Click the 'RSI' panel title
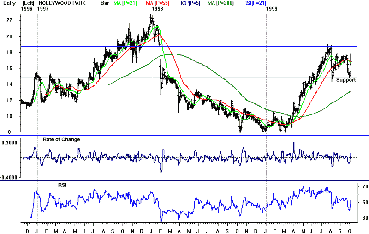 [62, 185]
